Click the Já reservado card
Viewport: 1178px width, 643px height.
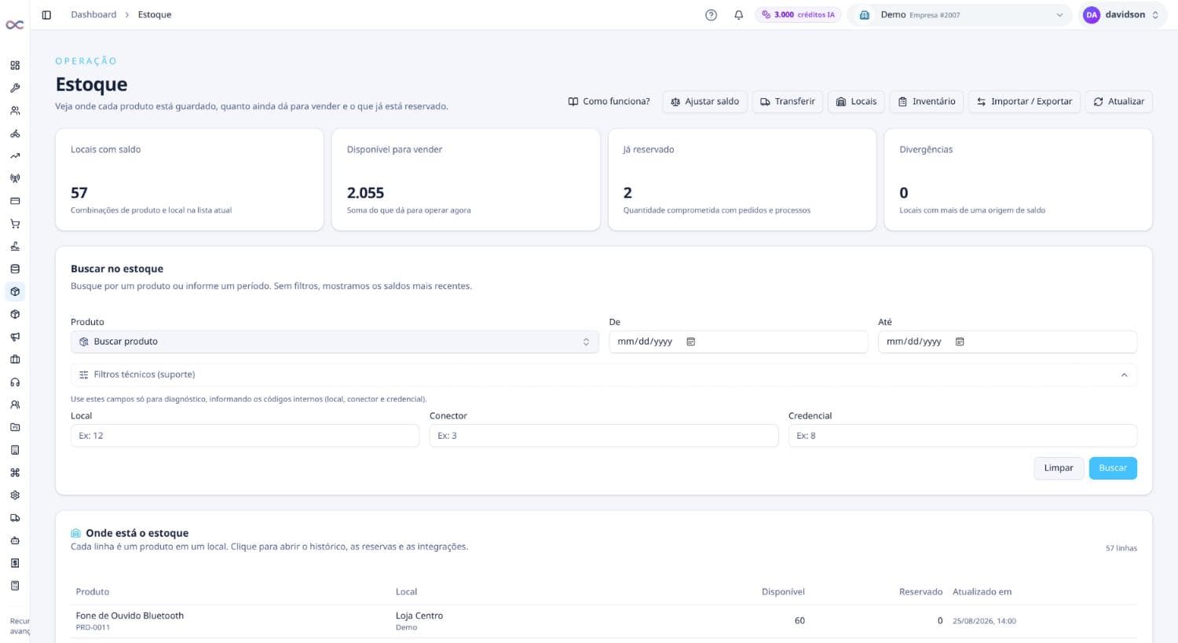(x=742, y=180)
